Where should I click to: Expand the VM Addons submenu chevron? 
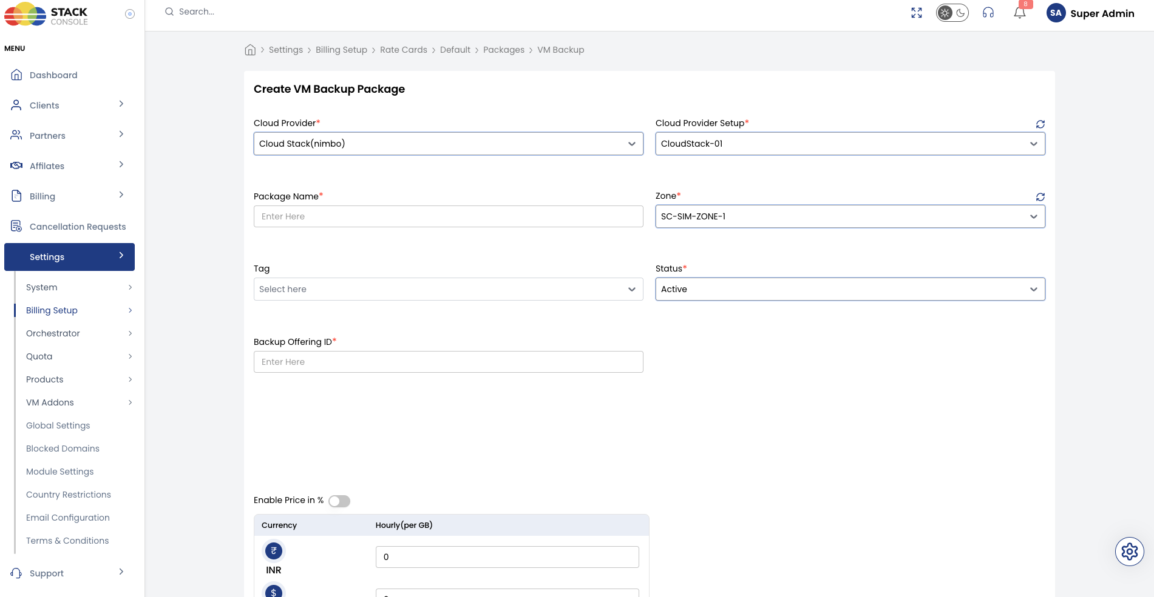(130, 402)
